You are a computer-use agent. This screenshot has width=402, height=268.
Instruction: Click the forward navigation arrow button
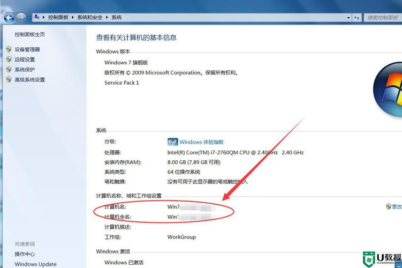[x=21, y=18]
